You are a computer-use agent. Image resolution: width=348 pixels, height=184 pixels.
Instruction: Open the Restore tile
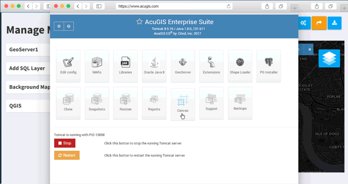tap(125, 103)
